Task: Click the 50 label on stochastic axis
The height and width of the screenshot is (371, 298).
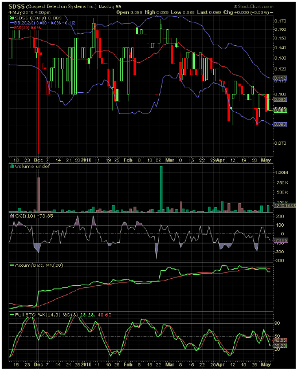Action: (x=277, y=336)
